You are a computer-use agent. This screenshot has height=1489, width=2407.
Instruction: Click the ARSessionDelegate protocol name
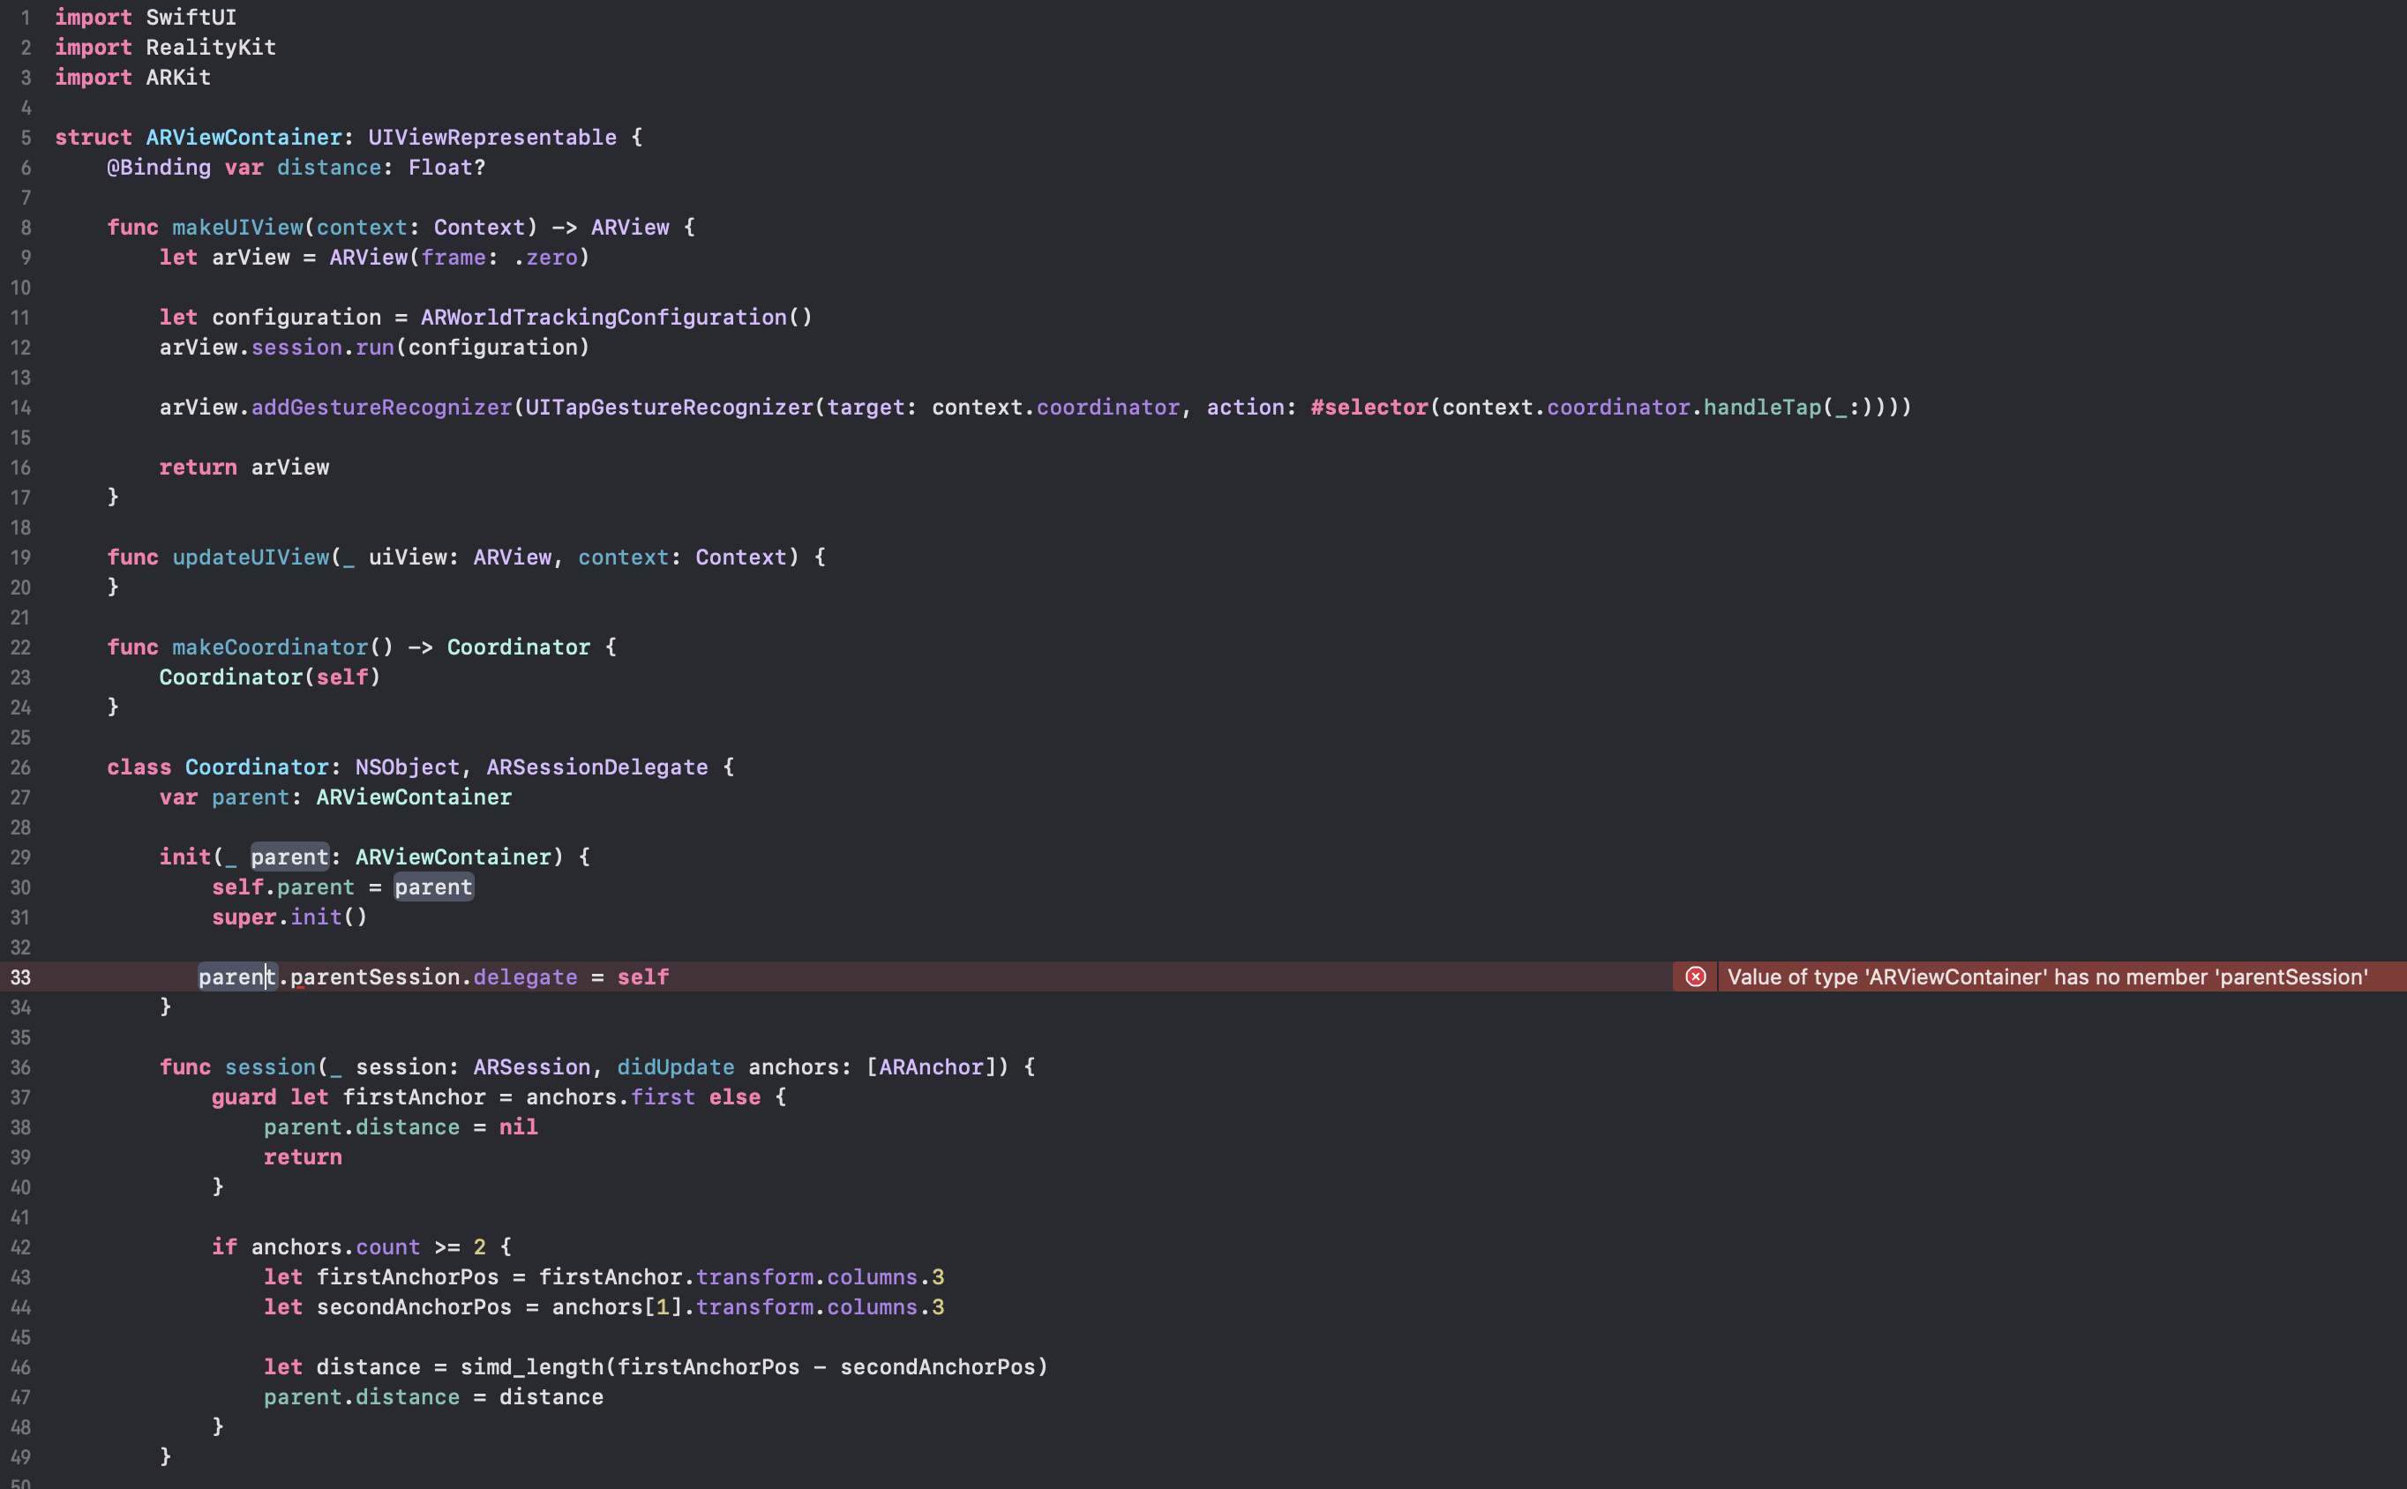pos(596,767)
